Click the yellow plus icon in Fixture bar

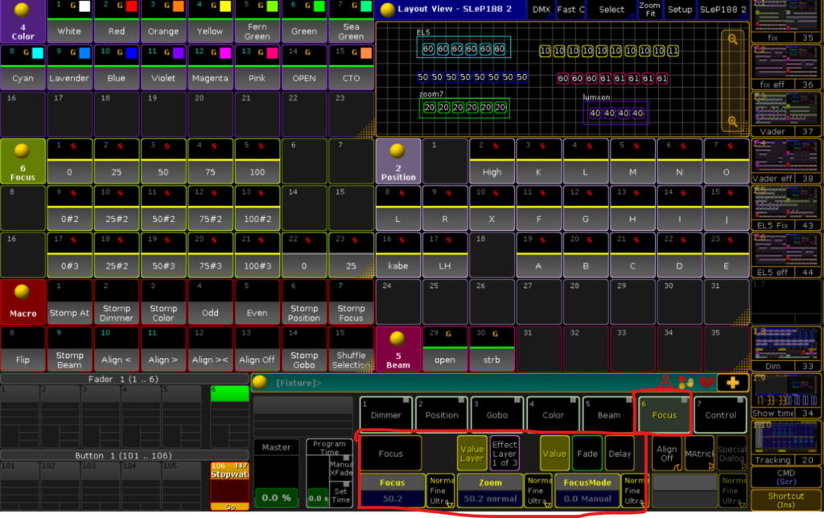click(732, 384)
